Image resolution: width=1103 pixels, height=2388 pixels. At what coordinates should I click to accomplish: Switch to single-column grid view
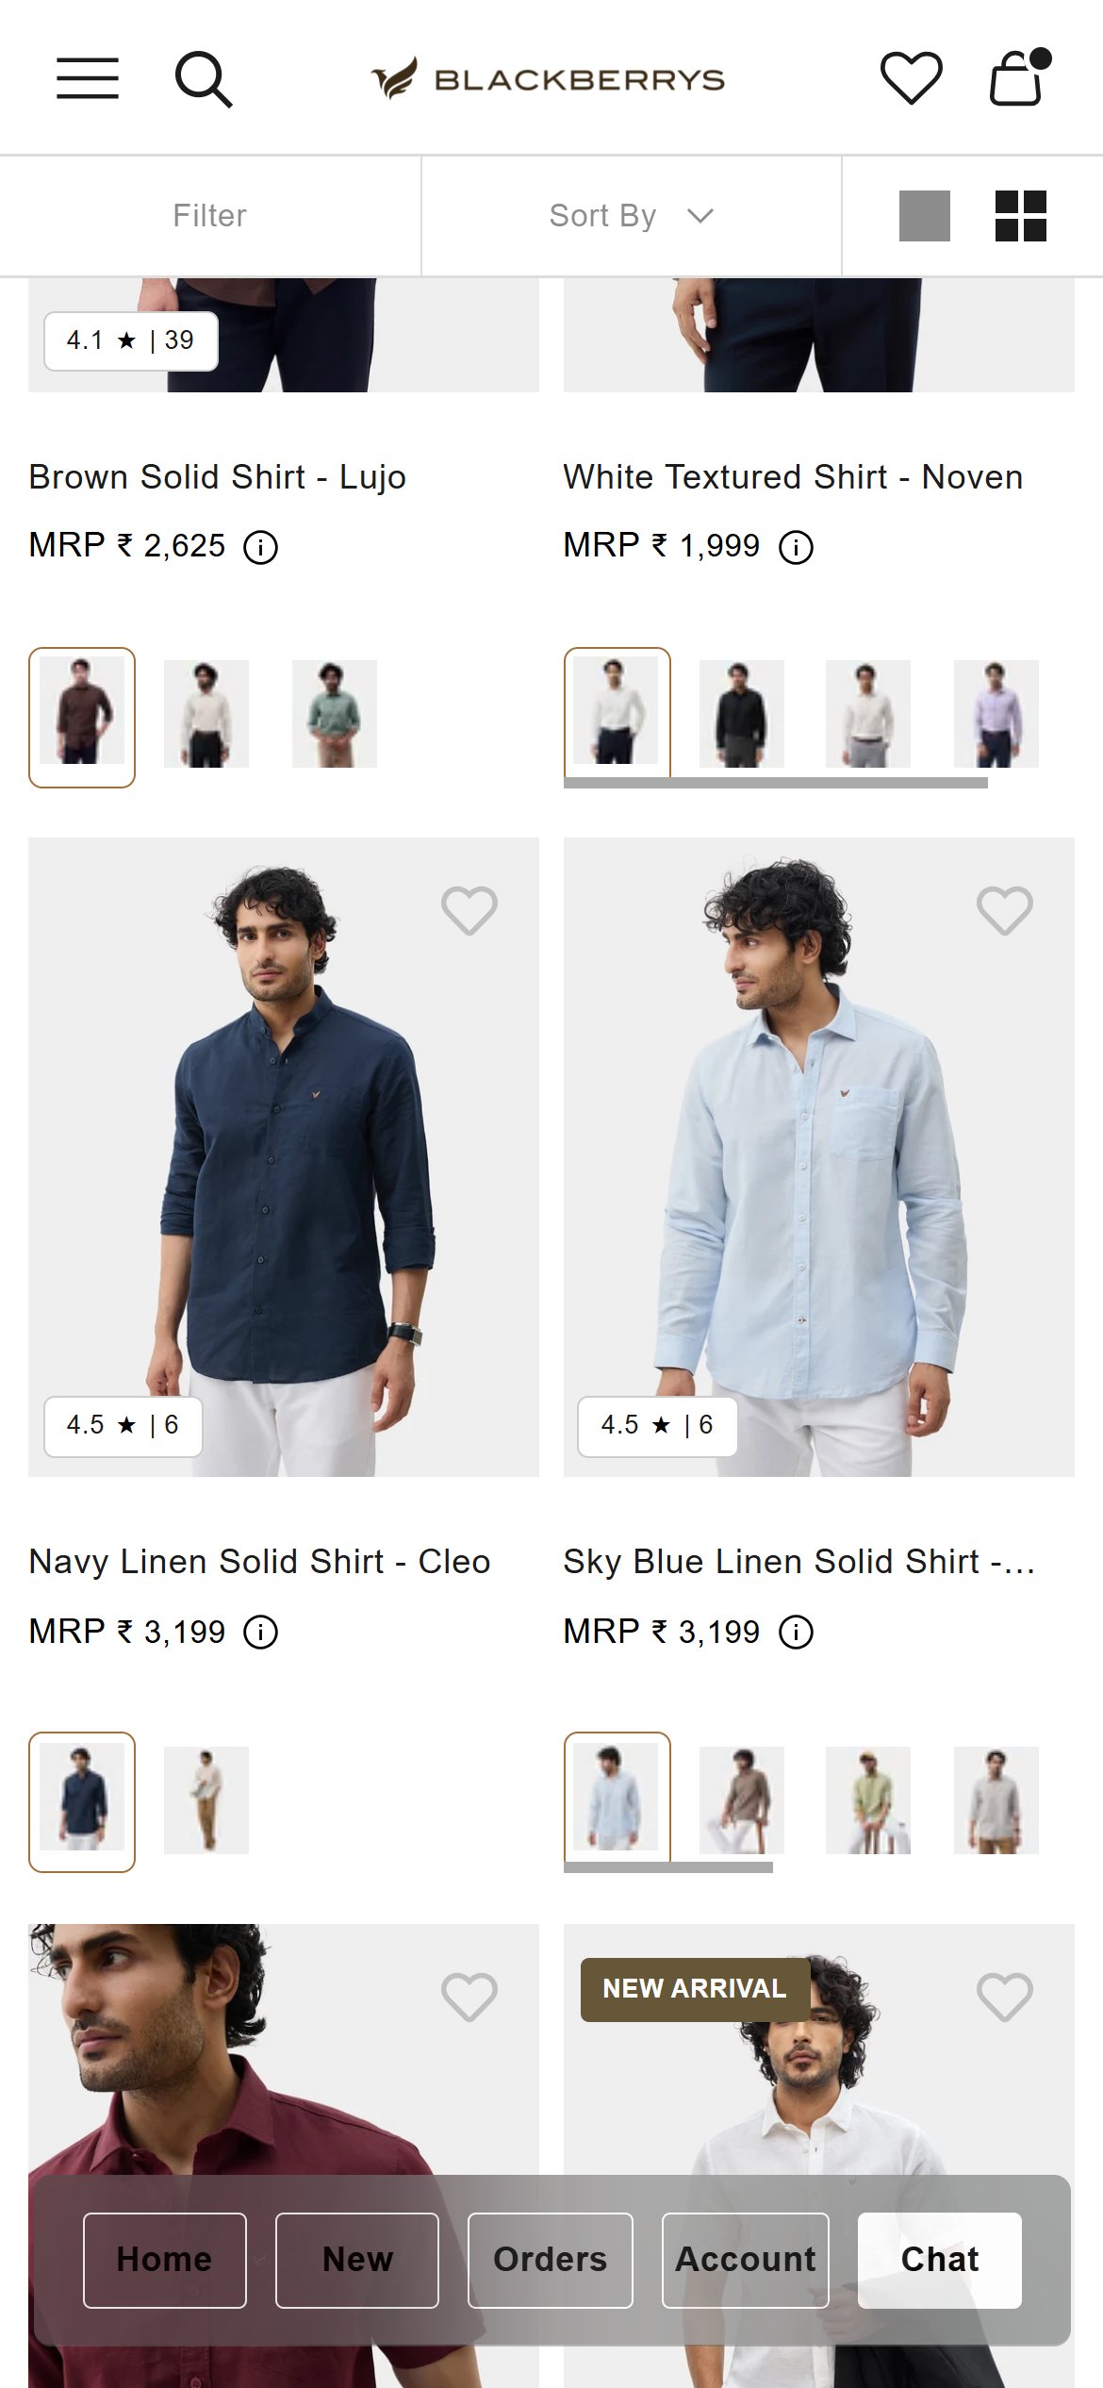(924, 216)
